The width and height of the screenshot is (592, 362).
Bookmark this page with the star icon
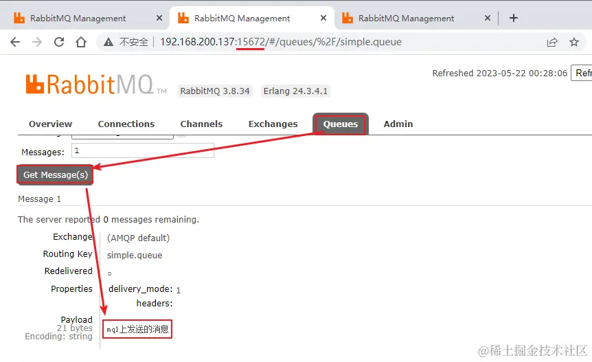coord(574,42)
